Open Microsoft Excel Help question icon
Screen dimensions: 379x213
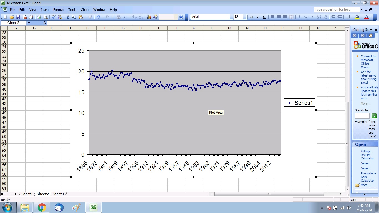(x=181, y=17)
